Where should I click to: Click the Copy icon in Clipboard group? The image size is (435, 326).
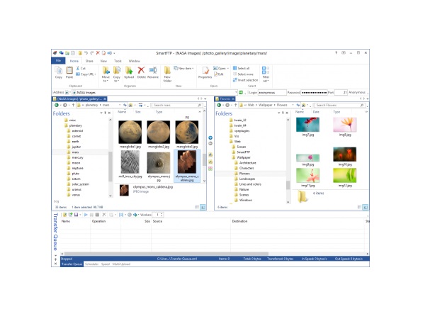coord(58,73)
